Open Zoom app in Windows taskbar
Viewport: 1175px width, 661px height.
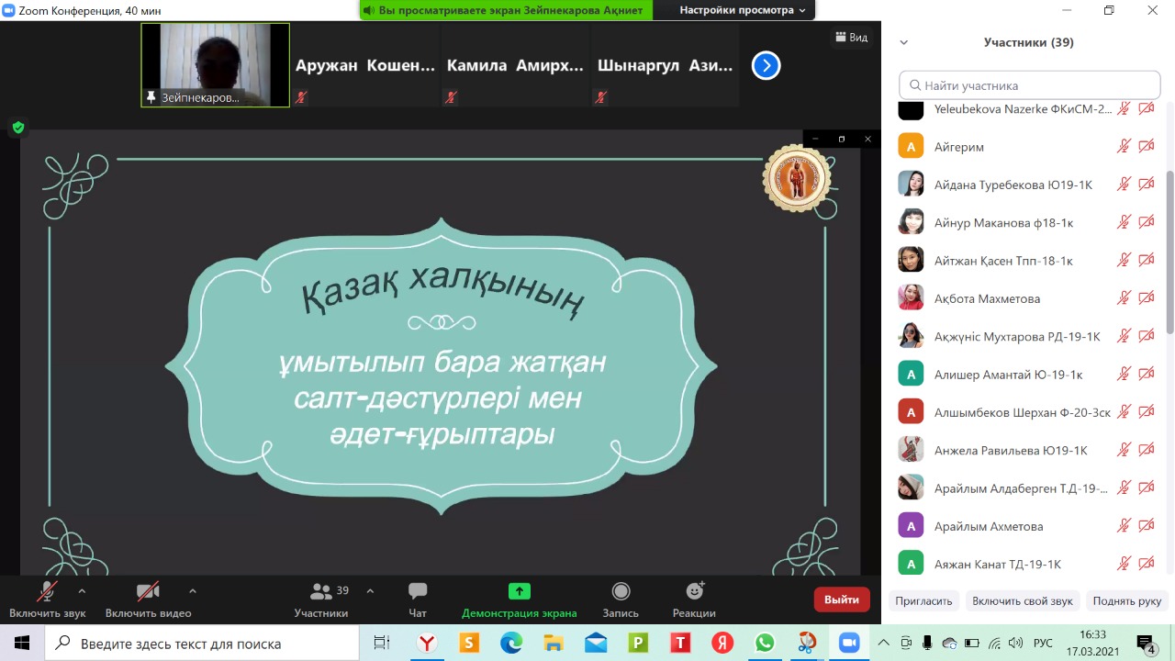point(849,643)
